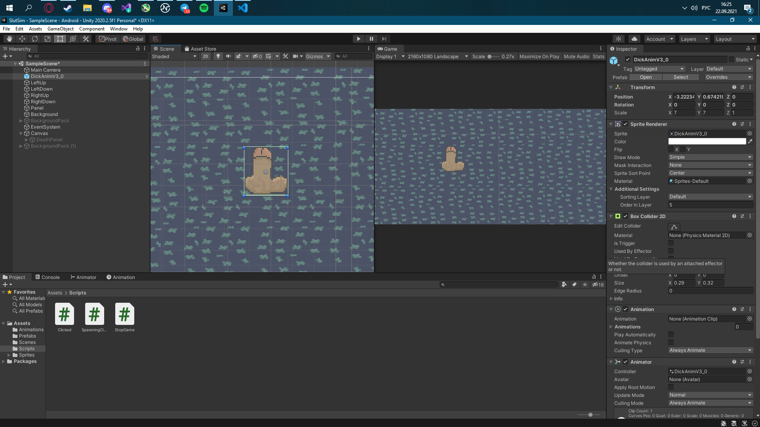Open the Overrides dropdown
This screenshot has width=760, height=427.
pos(728,77)
